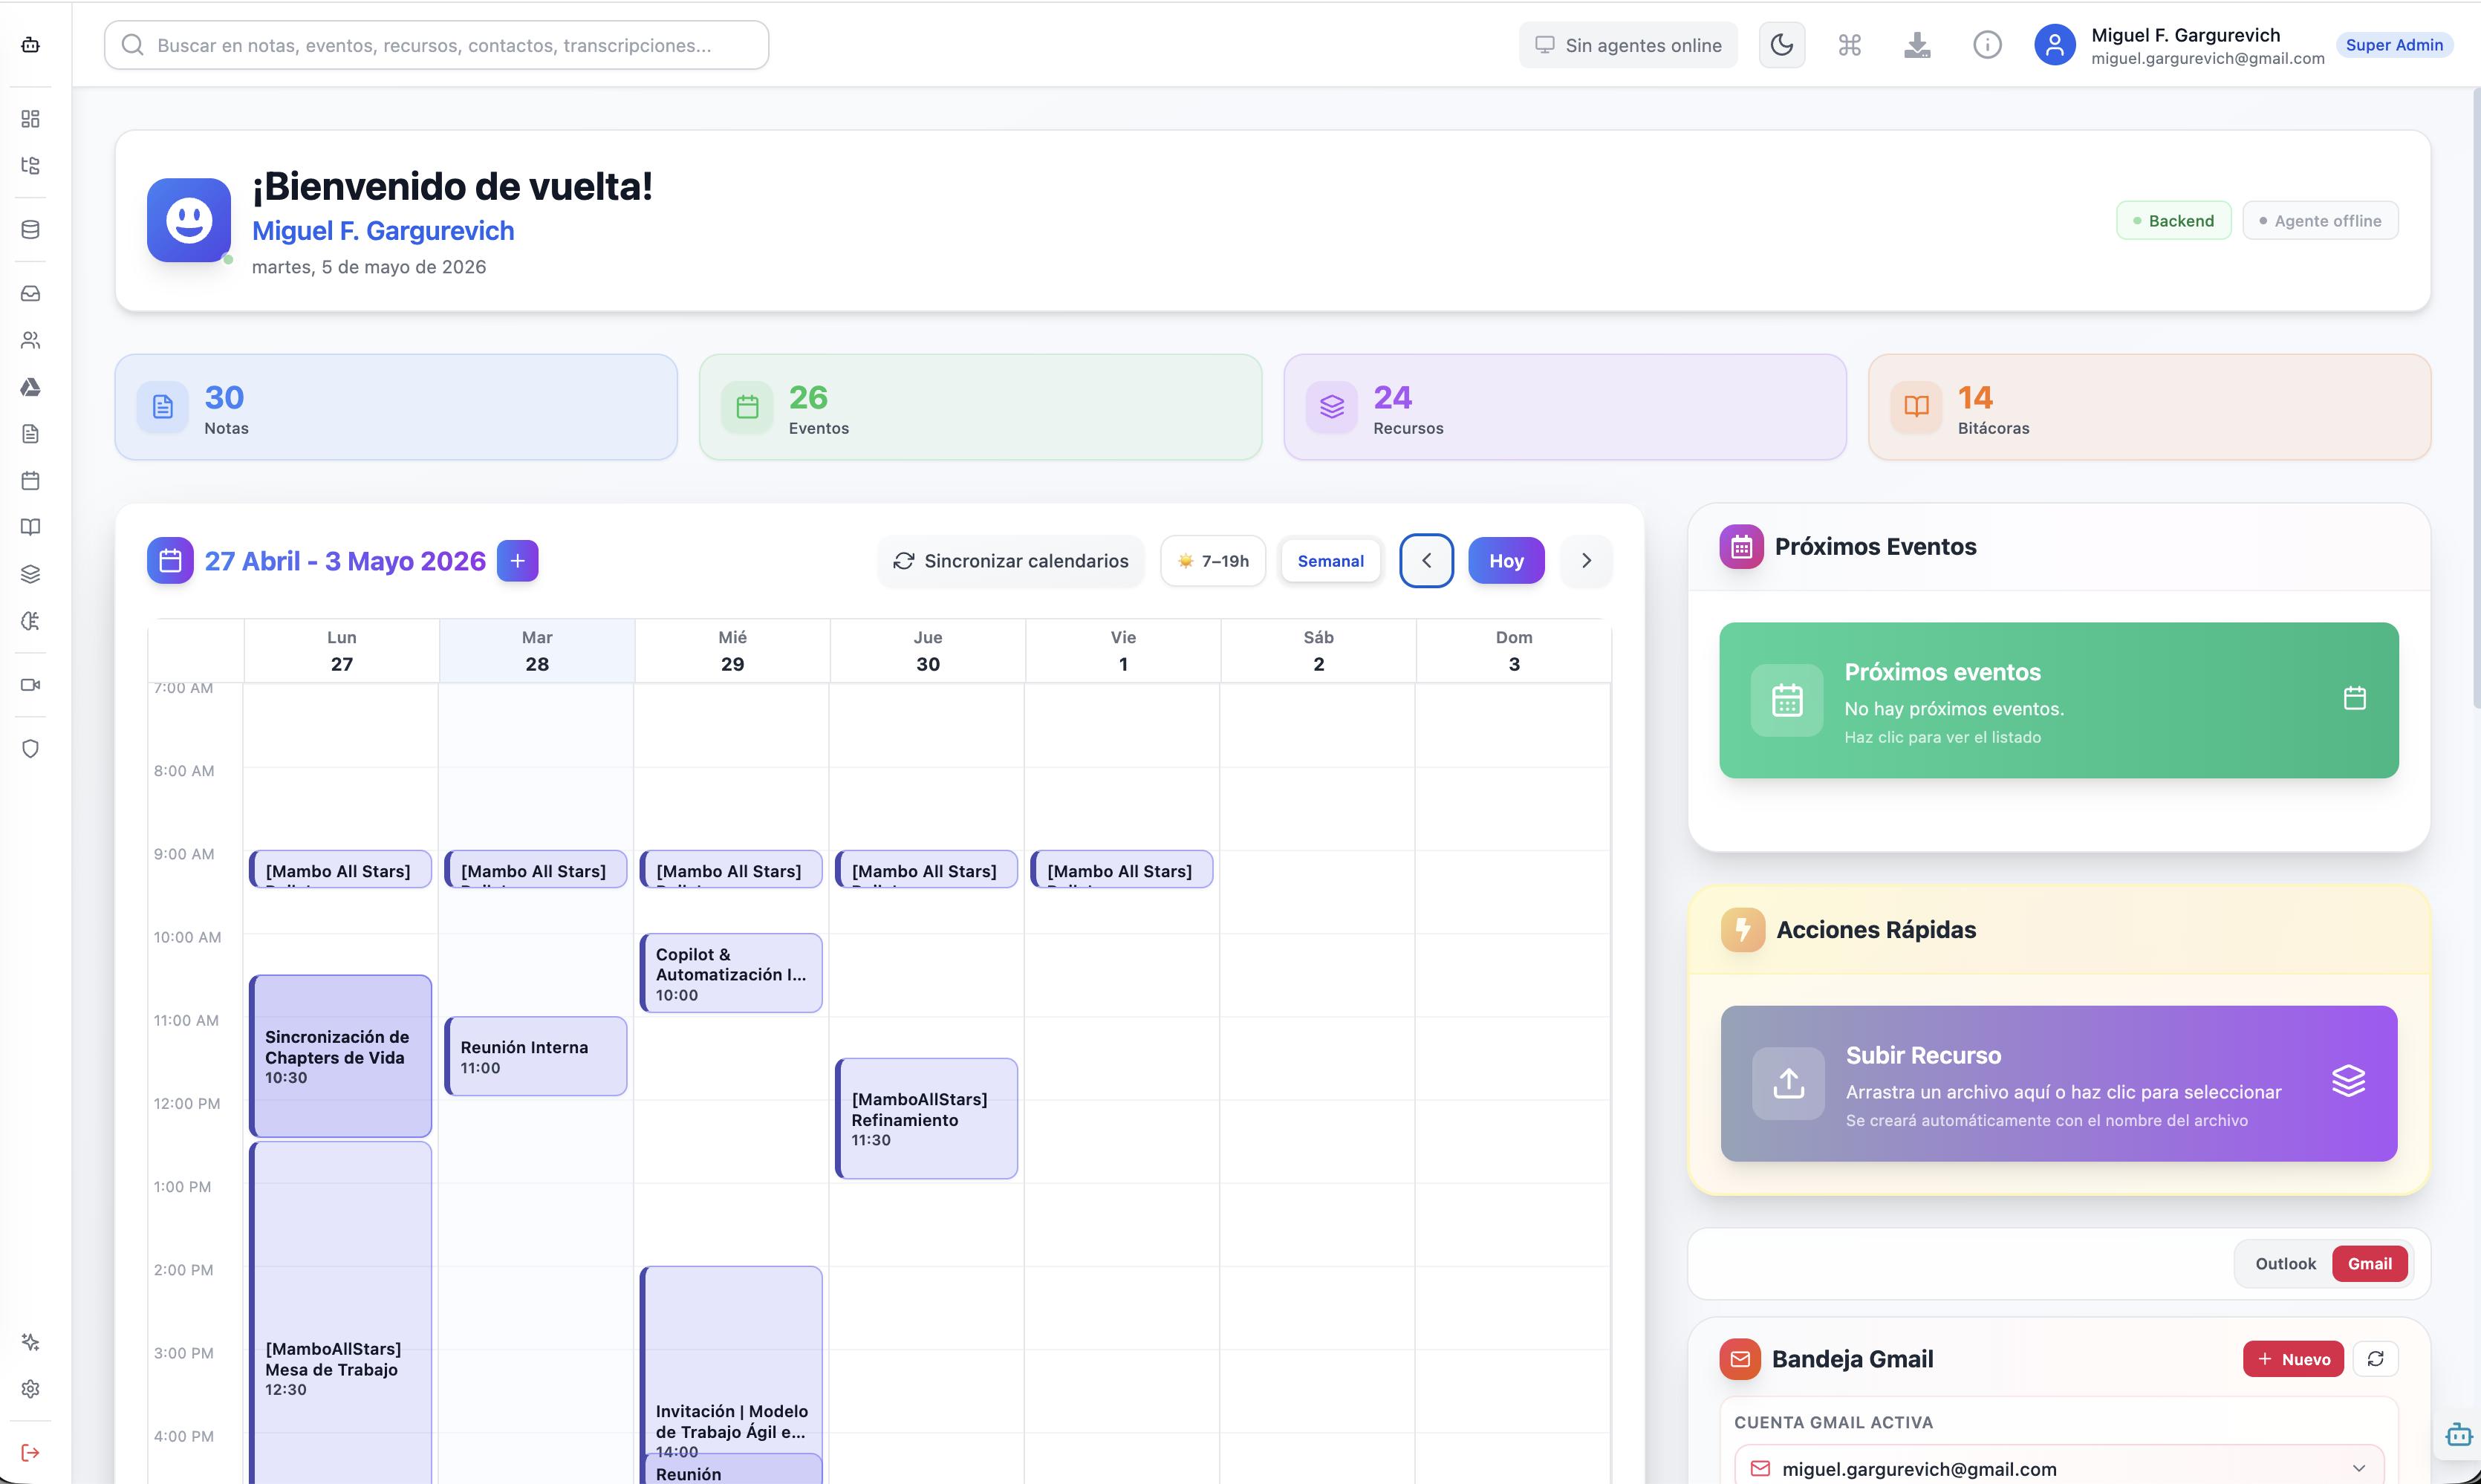Open [MamboAllStars] Refinamiento event on Thursday
Screen dimensions: 2481x1484
click(x=927, y=1118)
